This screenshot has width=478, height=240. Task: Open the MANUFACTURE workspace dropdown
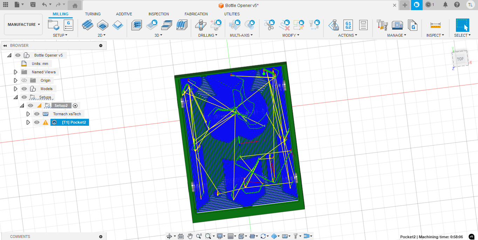(x=24, y=24)
